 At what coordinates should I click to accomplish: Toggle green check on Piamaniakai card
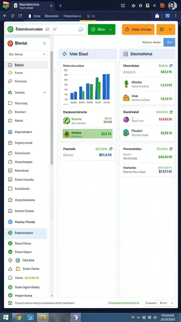(x=171, y=149)
